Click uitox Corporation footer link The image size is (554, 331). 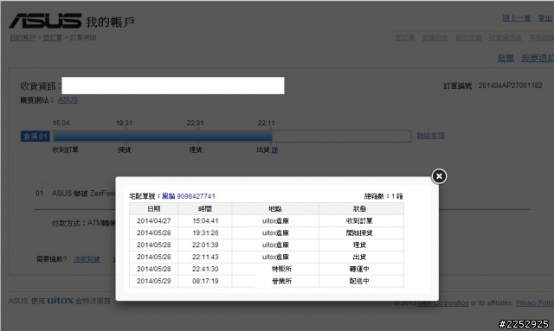point(443,302)
